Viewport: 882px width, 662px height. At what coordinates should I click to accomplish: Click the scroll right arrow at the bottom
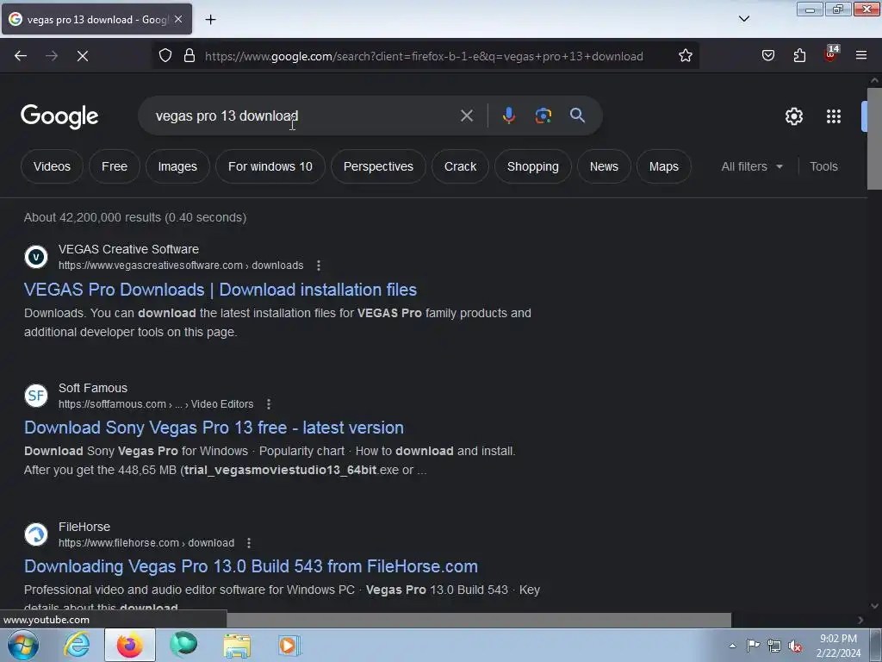pos(860,620)
